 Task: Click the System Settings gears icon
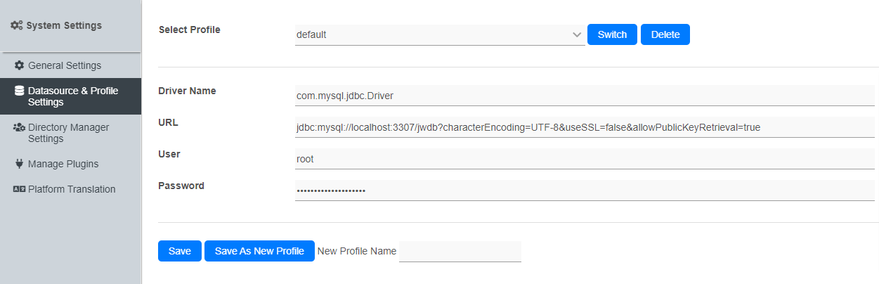pyautogui.click(x=17, y=25)
